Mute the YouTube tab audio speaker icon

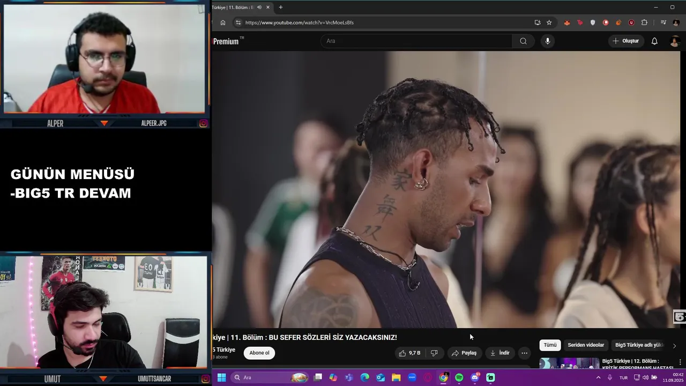pyautogui.click(x=259, y=7)
